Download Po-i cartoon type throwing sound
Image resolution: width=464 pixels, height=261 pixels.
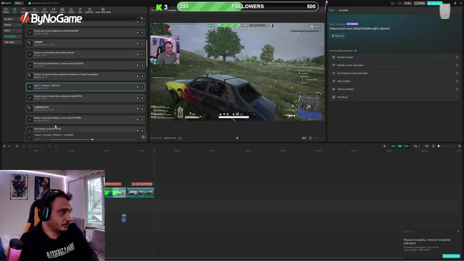point(142,65)
